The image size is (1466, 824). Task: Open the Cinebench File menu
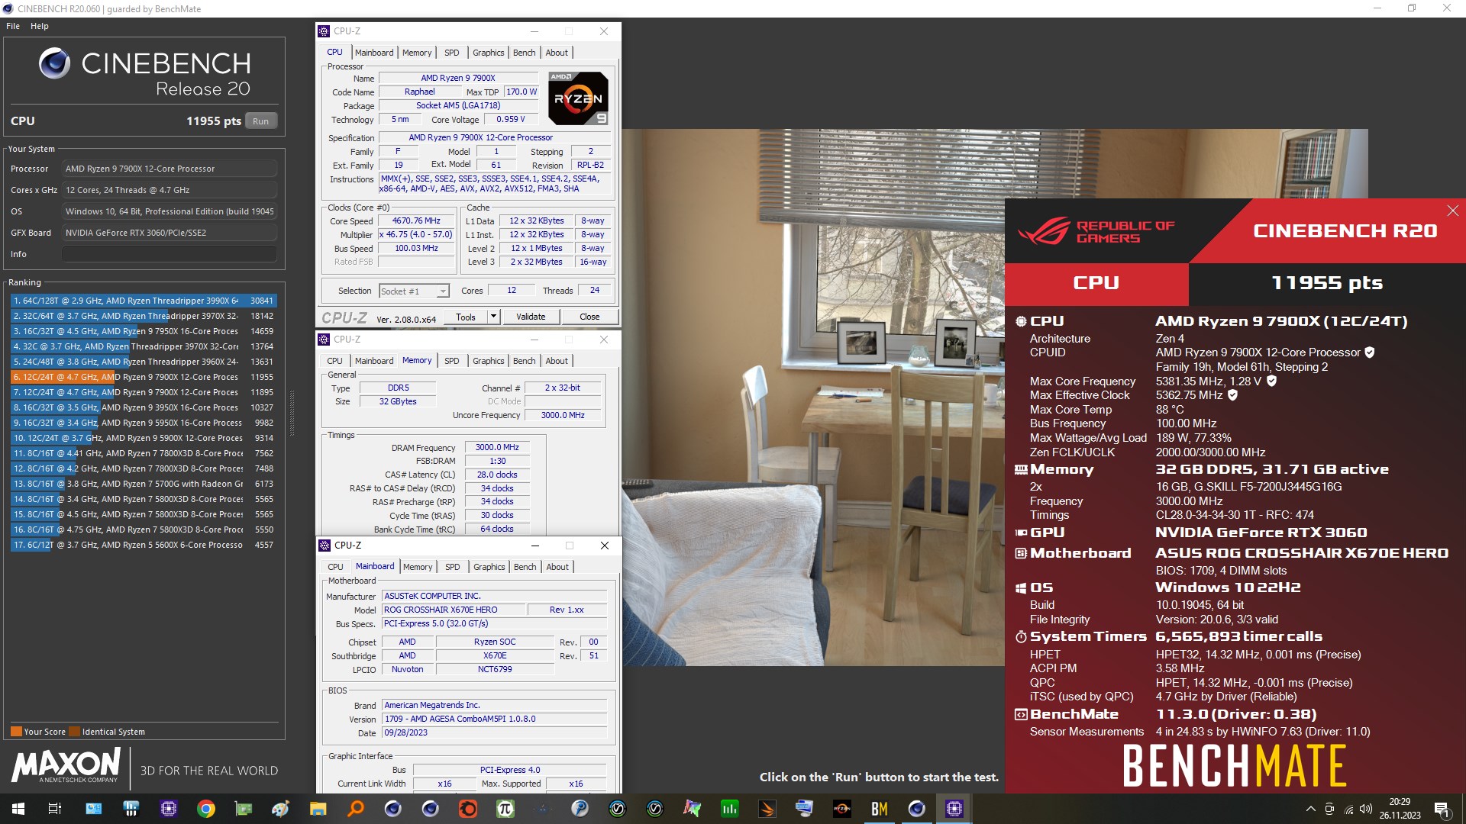coord(13,26)
